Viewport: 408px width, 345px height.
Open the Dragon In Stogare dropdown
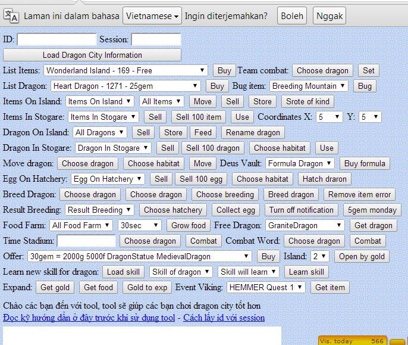click(x=113, y=148)
